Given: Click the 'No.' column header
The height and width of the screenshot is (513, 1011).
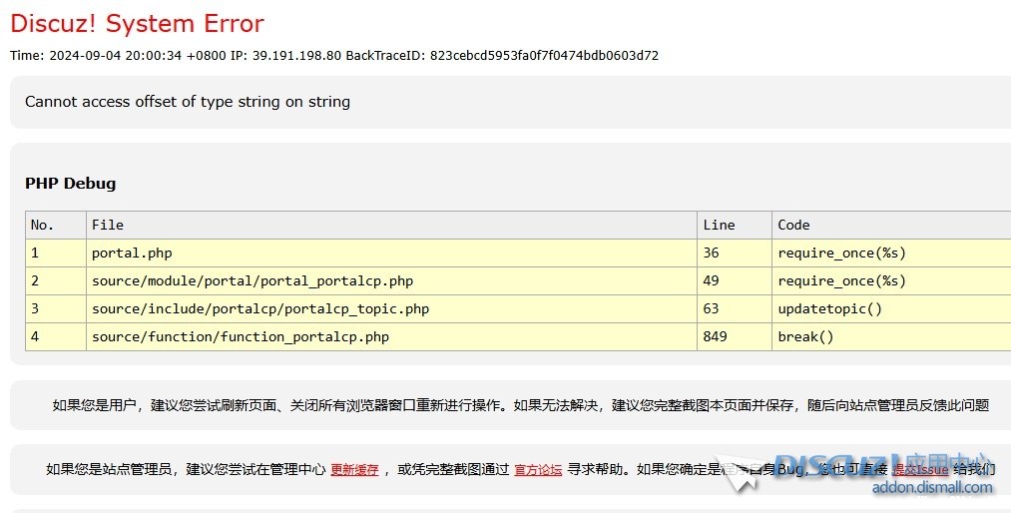Looking at the screenshot, I should point(42,225).
